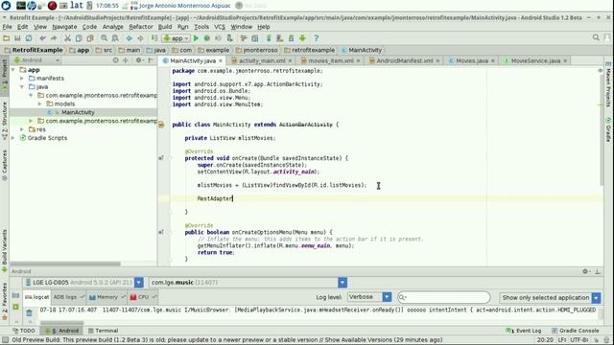Open the app run configuration dropdown
Viewport: 614px width, 345px height.
pyautogui.click(x=177, y=38)
